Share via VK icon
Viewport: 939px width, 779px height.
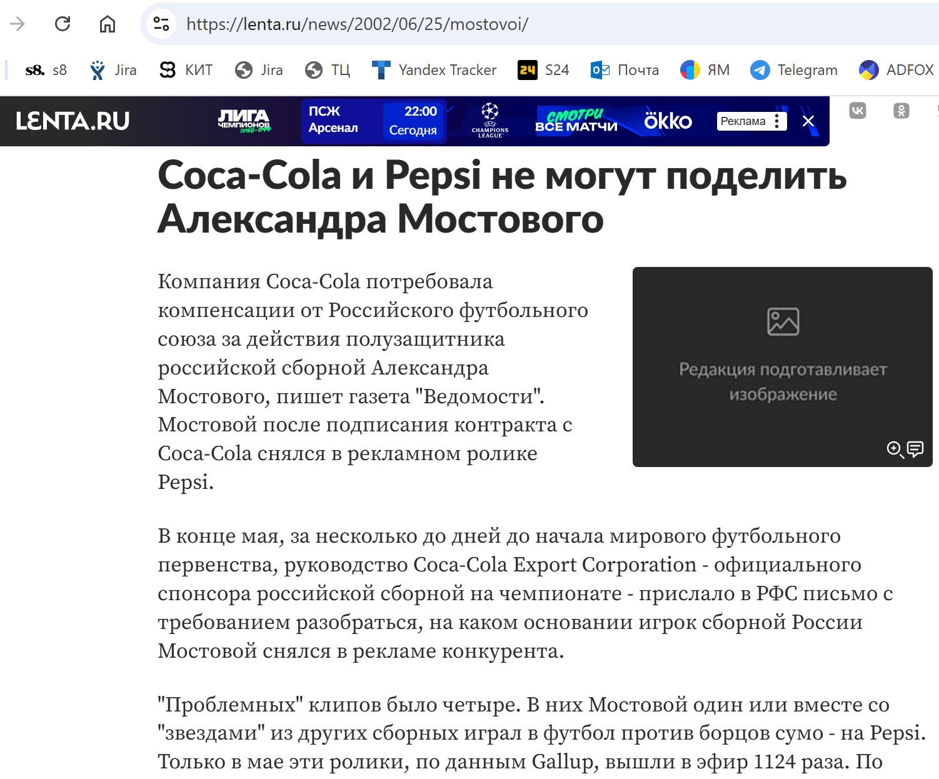click(858, 111)
